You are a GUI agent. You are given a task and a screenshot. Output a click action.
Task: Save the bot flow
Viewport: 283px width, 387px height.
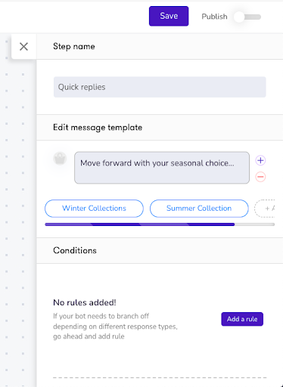pos(169,16)
